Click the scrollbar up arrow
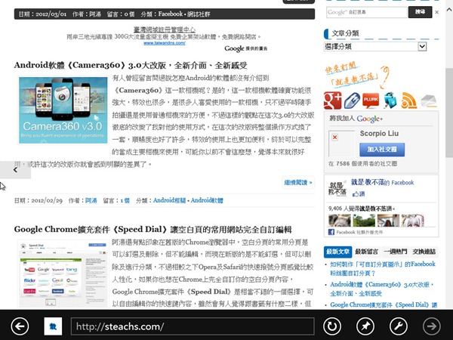 pyautogui.click(x=449, y=10)
